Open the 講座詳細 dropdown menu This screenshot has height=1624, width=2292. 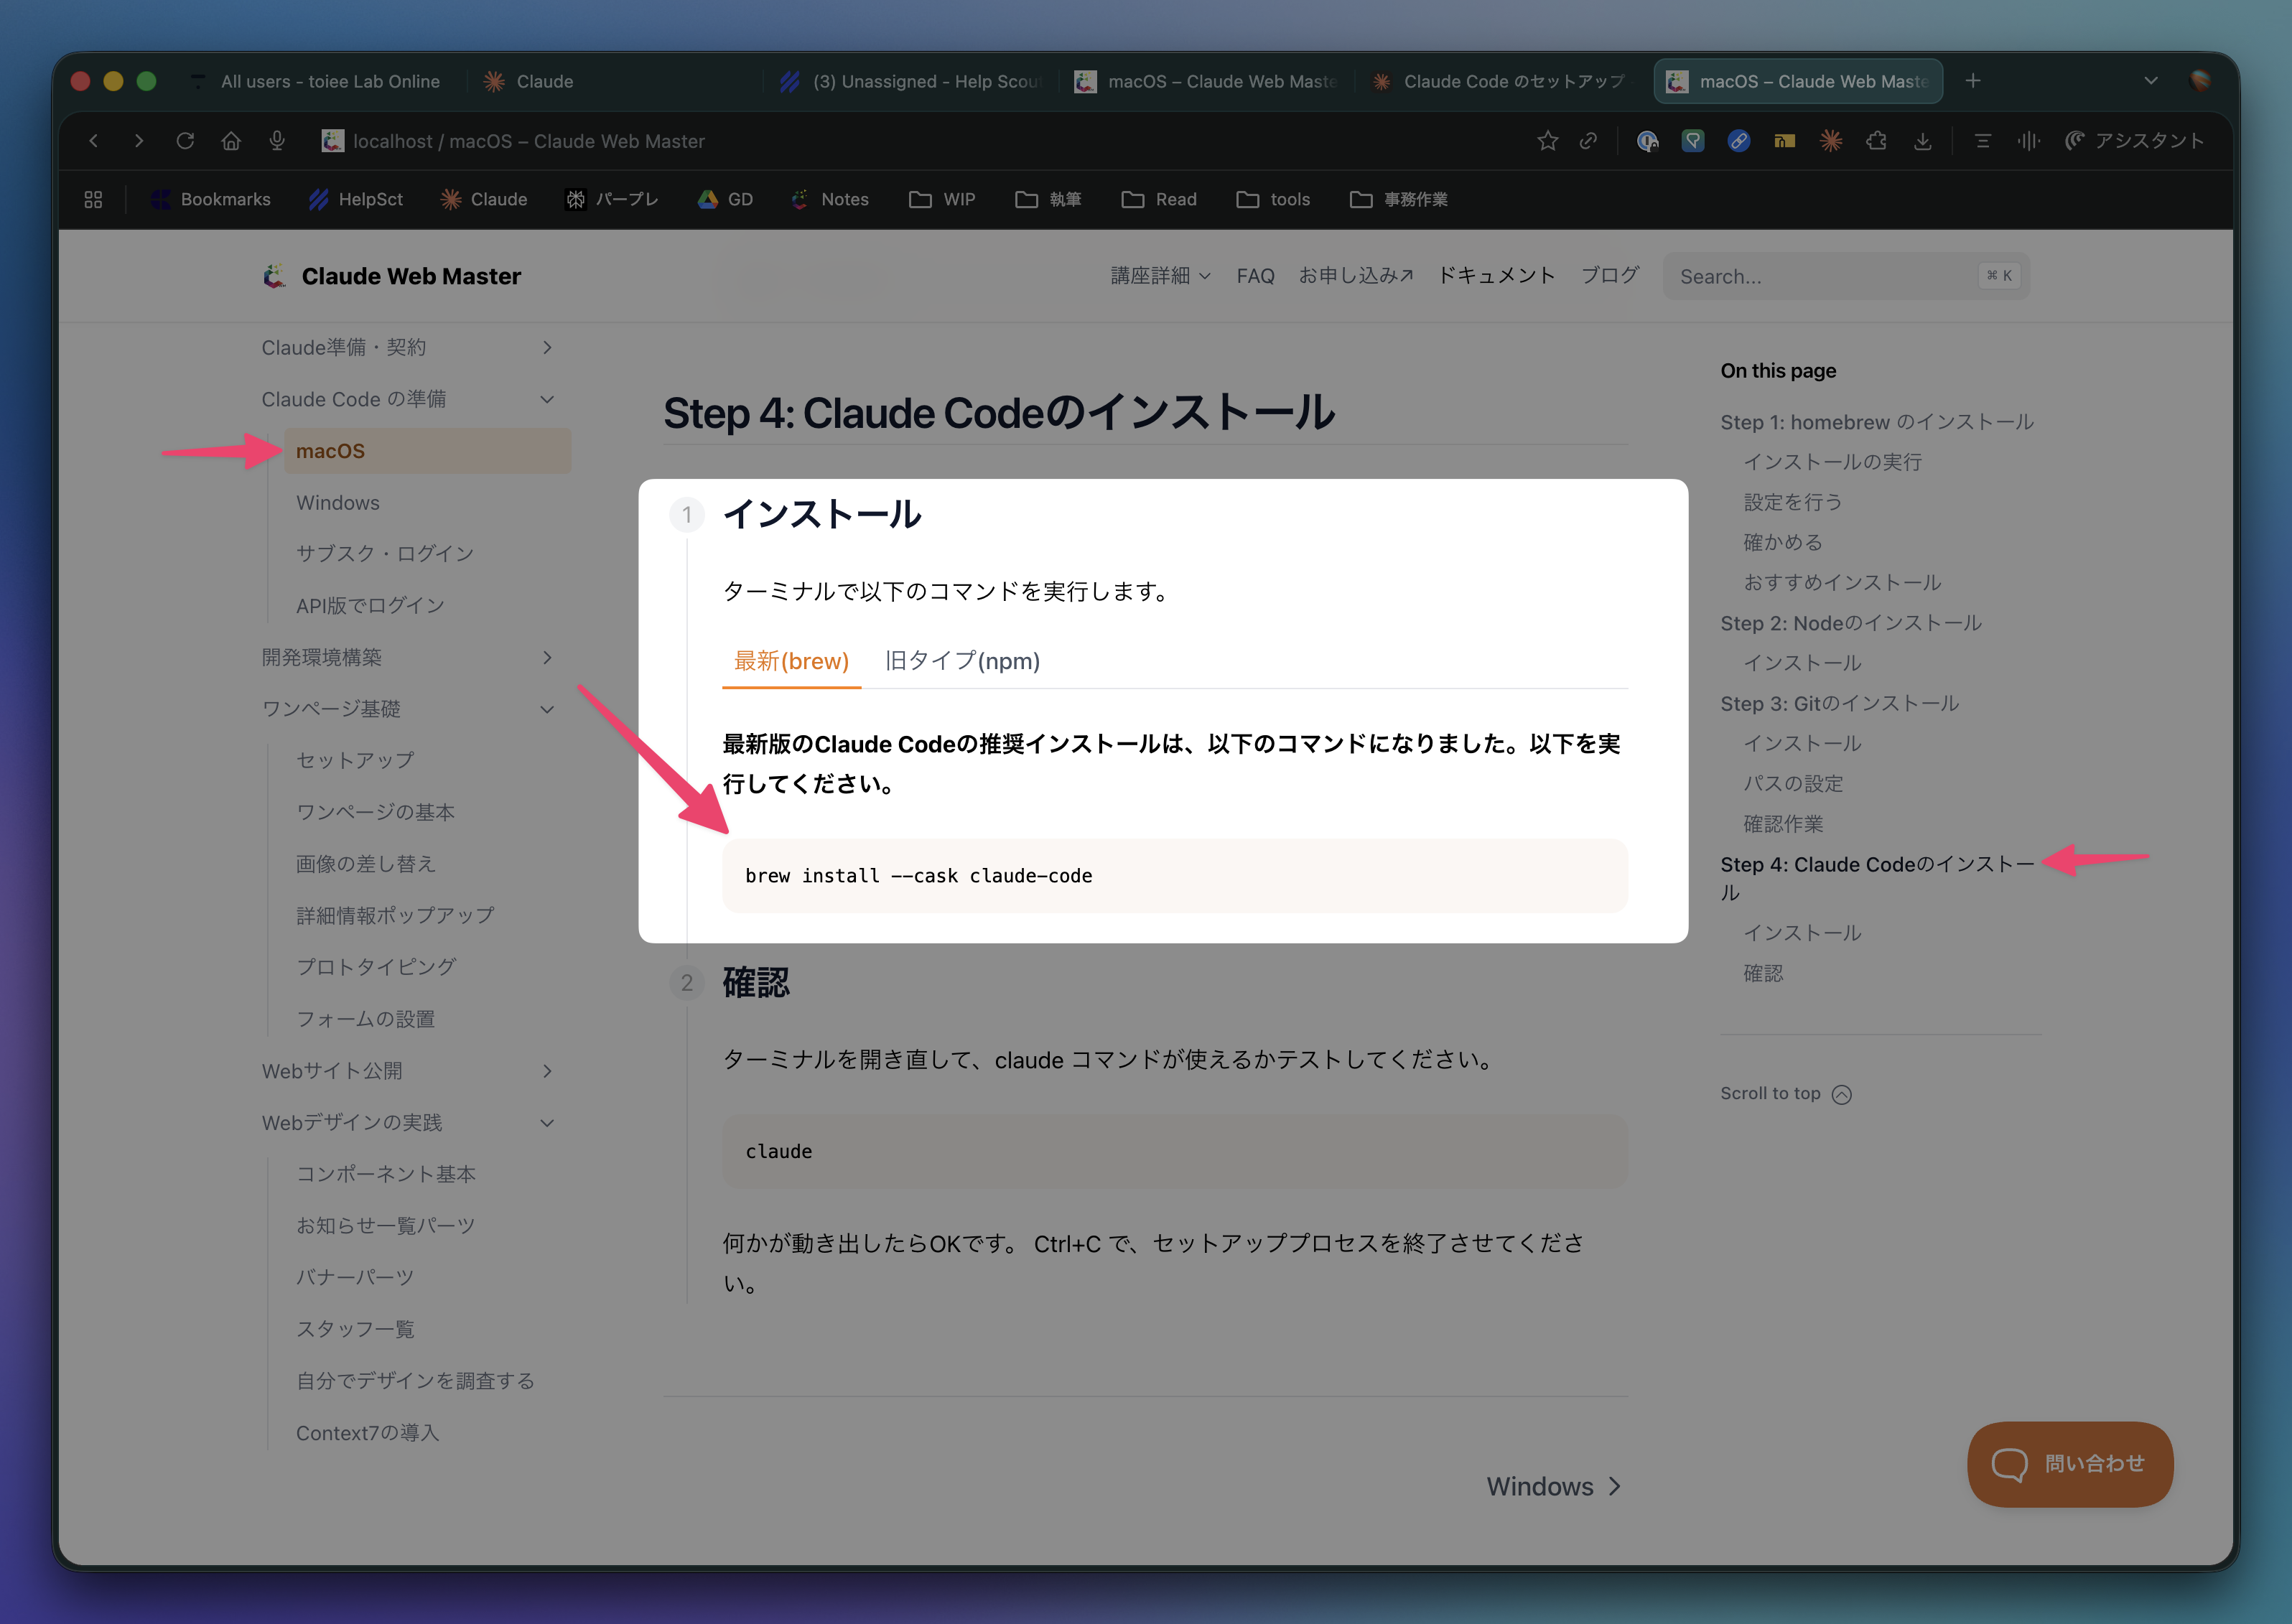click(x=1160, y=276)
